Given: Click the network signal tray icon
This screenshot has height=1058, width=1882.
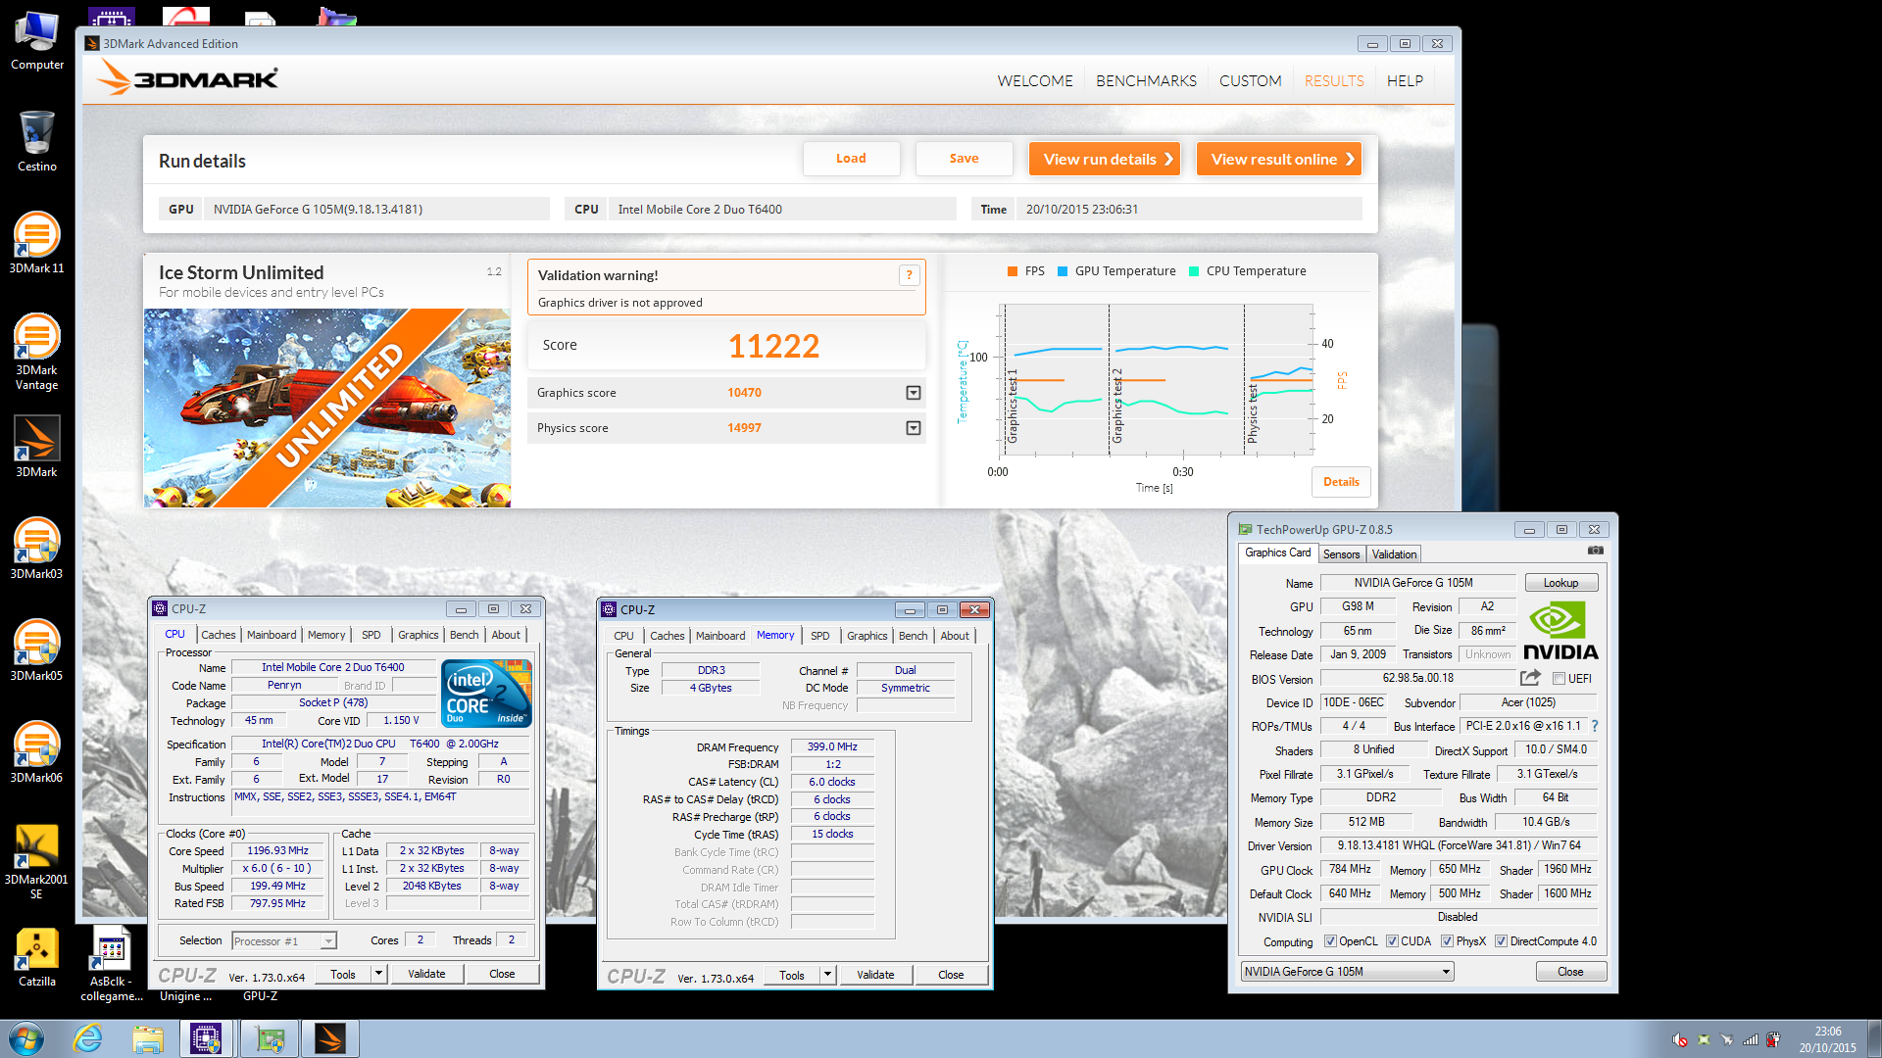Looking at the screenshot, I should 1750,1039.
